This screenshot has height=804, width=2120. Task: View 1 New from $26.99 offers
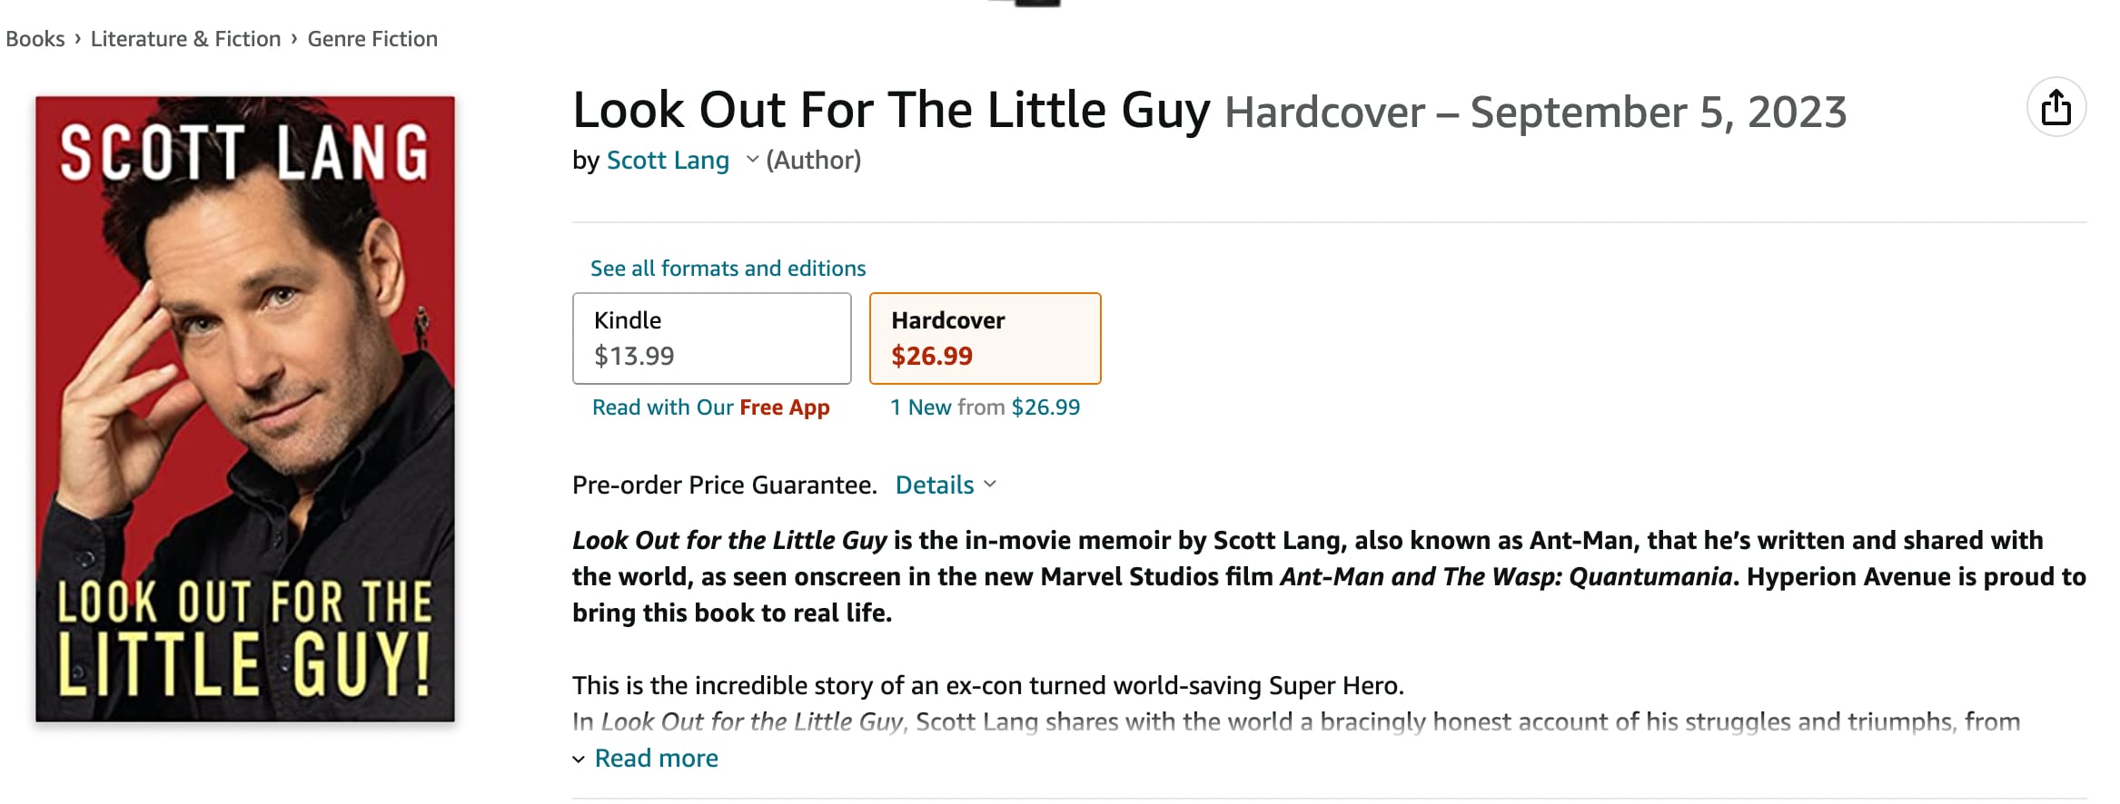pos(984,407)
